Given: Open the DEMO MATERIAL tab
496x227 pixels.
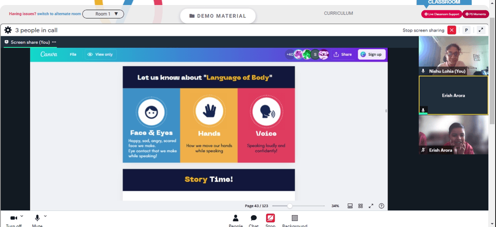Looking at the screenshot, I should [218, 16].
